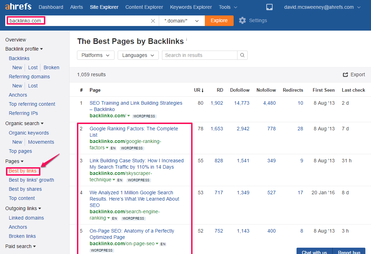
Task: Clear the domain search field with X
Action: (153, 21)
